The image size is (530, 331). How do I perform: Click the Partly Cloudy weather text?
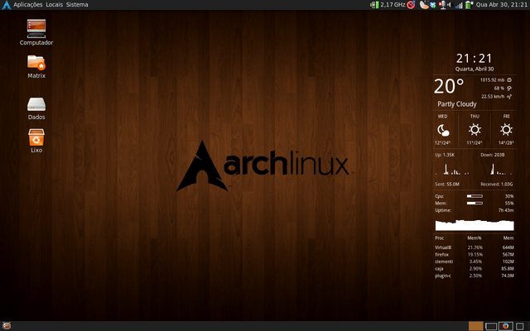coord(457,104)
